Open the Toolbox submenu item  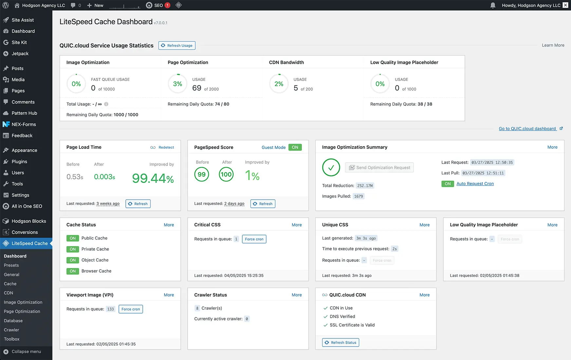[12, 339]
